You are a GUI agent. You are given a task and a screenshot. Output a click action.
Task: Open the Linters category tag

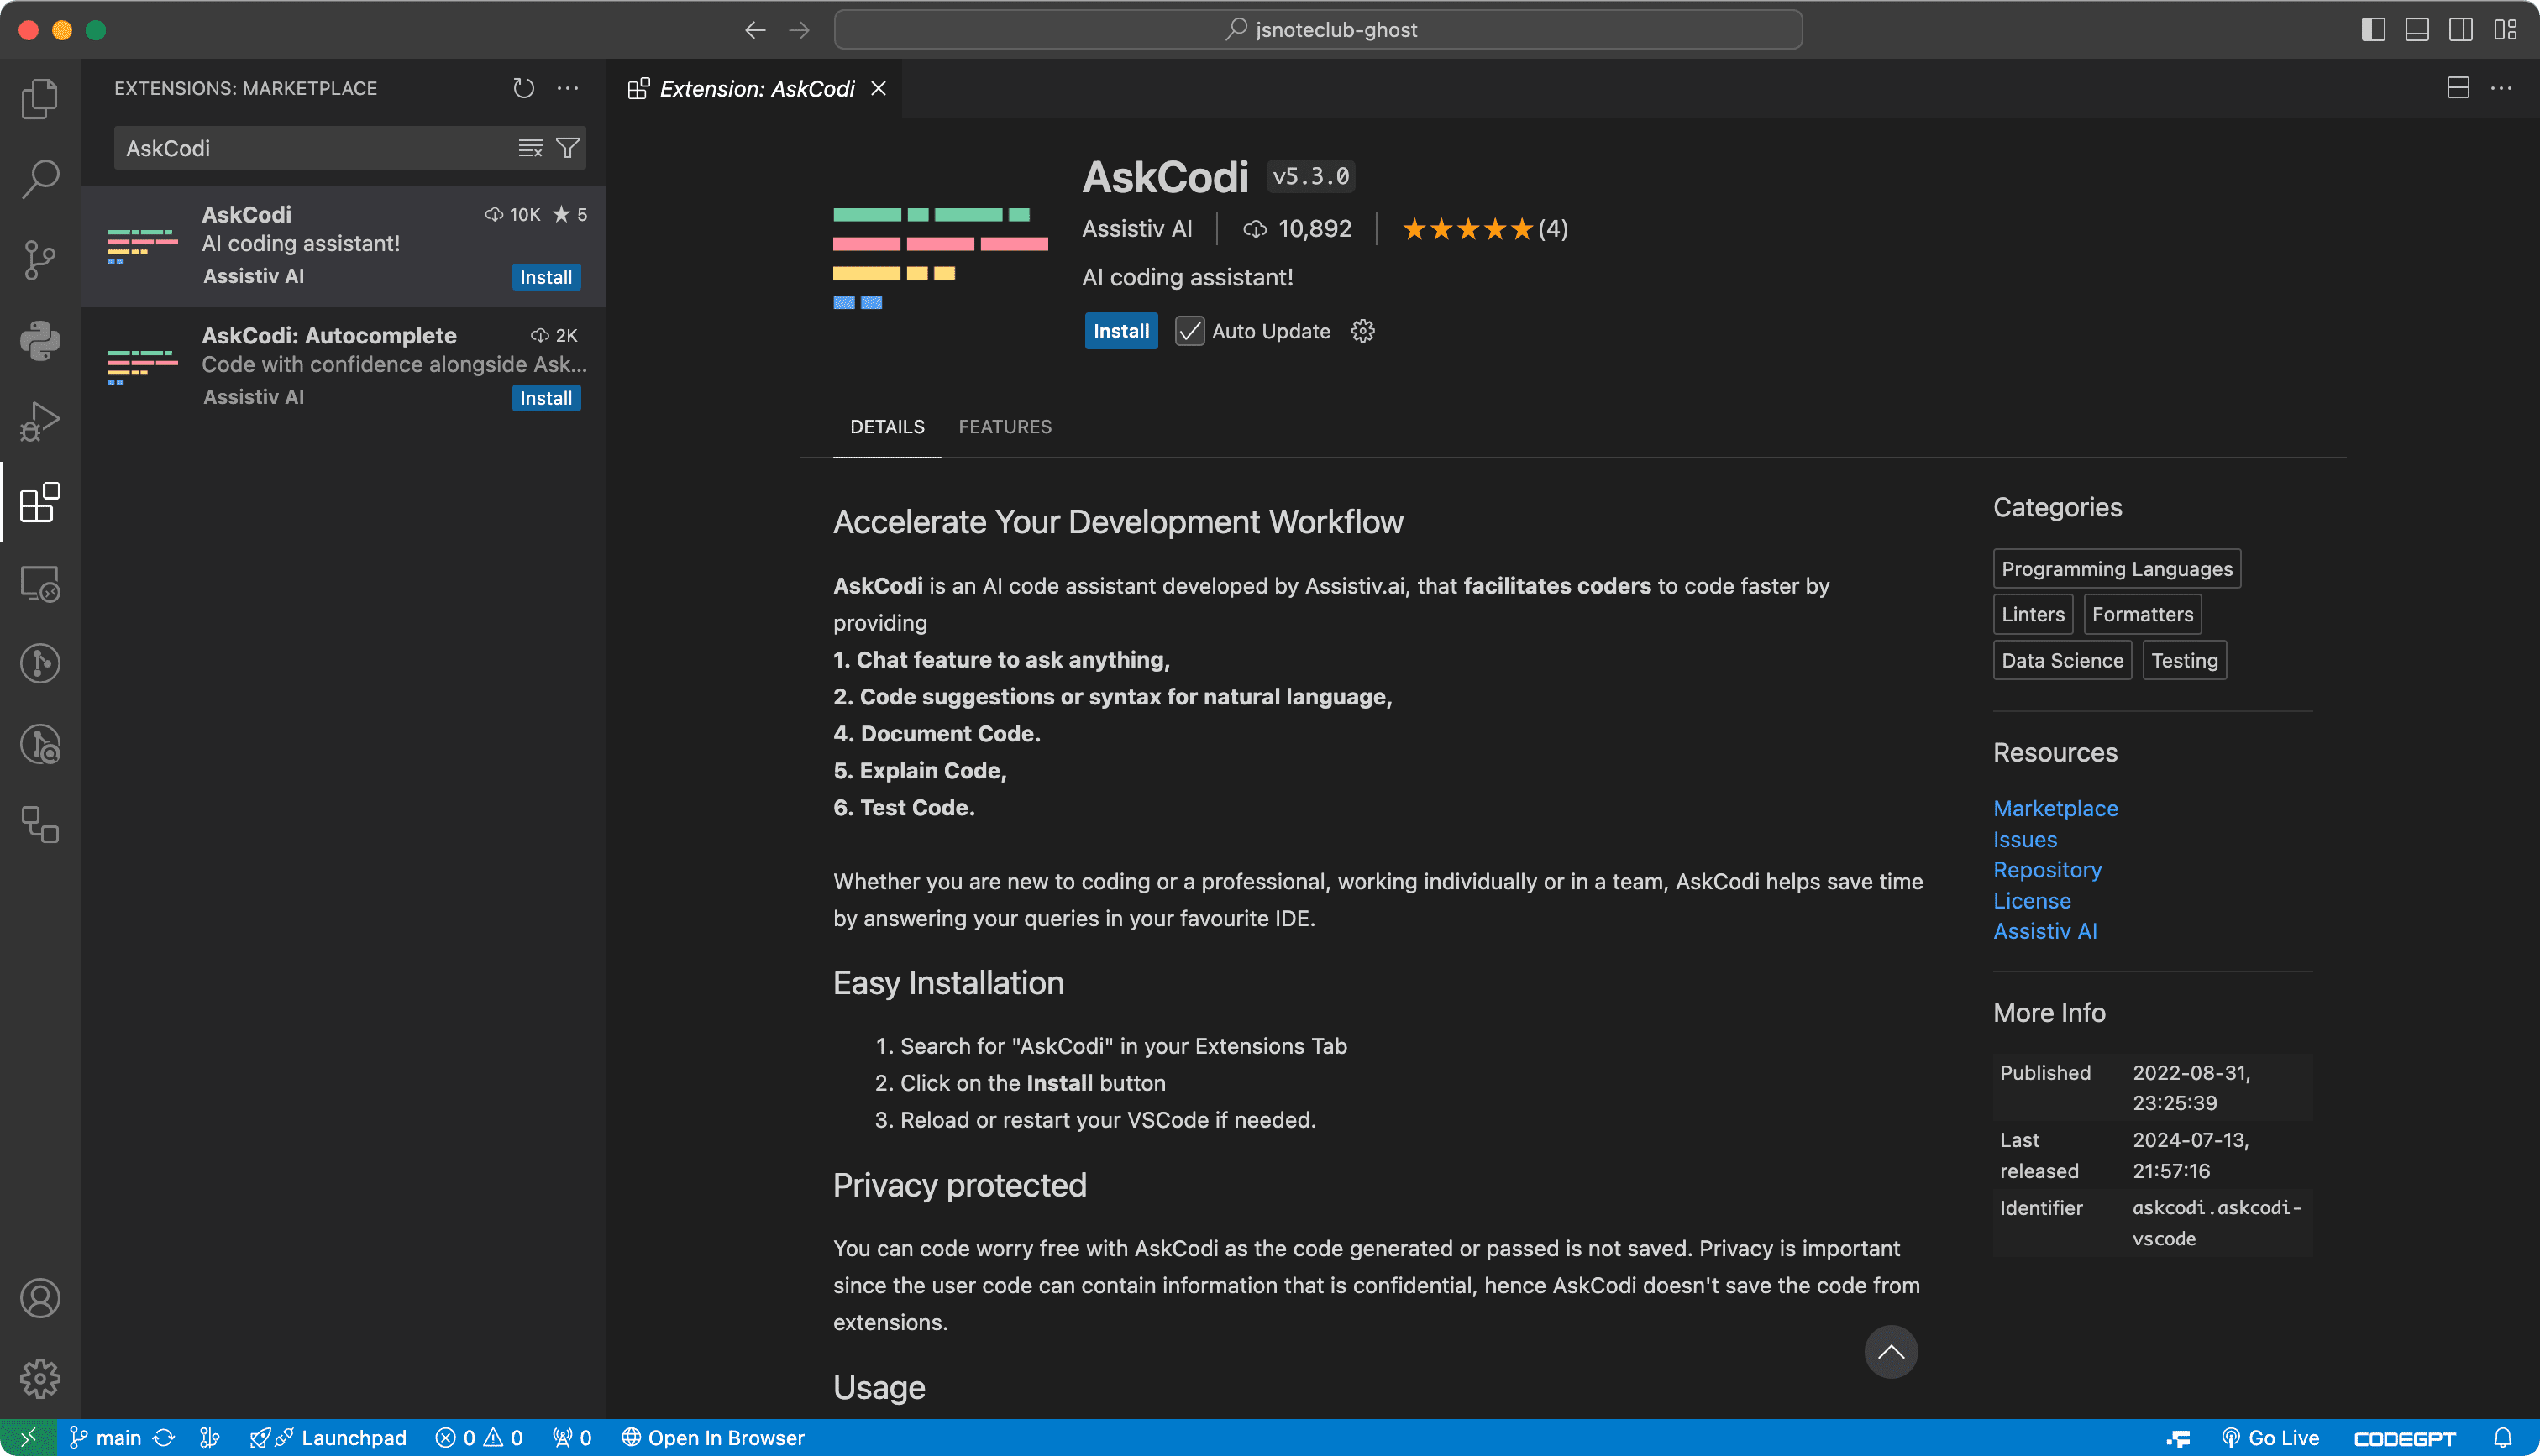coord(2033,615)
